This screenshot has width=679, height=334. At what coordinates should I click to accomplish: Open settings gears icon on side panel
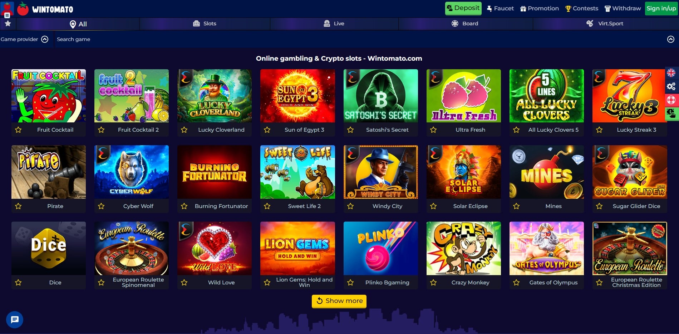tap(671, 86)
